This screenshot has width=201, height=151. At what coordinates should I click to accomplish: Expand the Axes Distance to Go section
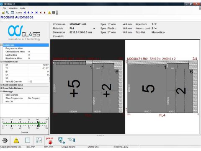pos(2,85)
